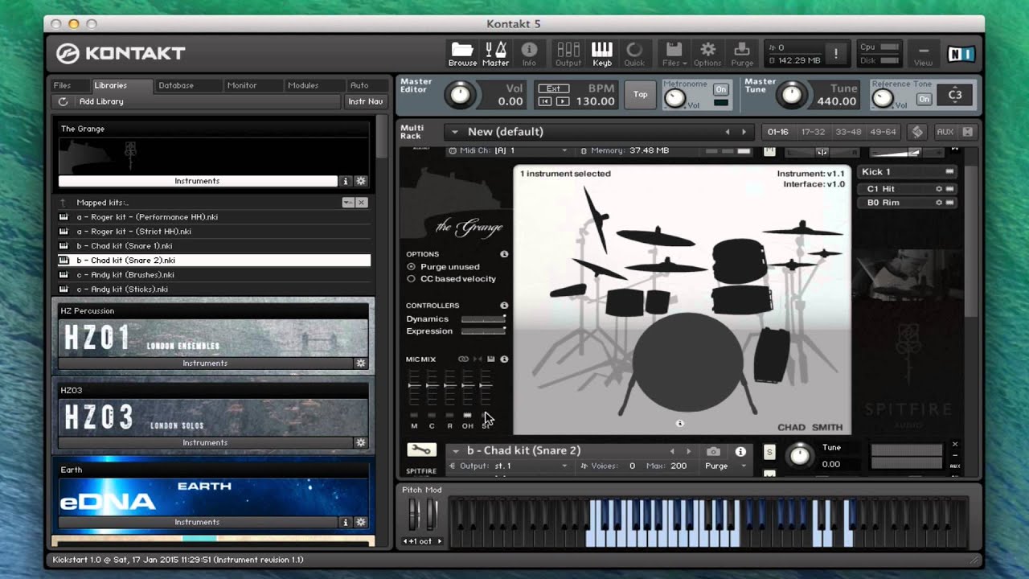Open The Grange Instruments button
Viewport: 1029px width, 579px height.
pos(198,182)
